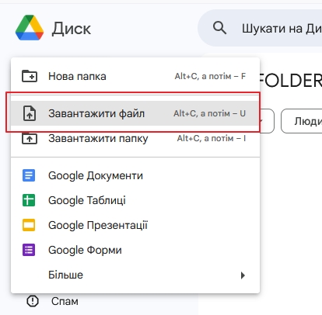Viewport: 322px width, 315px height.
Task: Expand the Більше submenu arrow
Action: 243,275
